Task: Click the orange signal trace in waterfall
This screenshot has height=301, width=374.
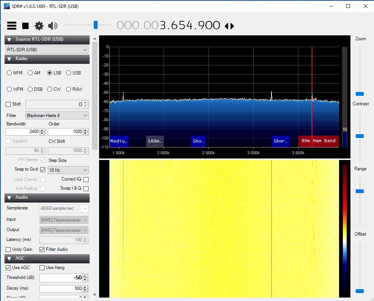Action: [x=271, y=229]
